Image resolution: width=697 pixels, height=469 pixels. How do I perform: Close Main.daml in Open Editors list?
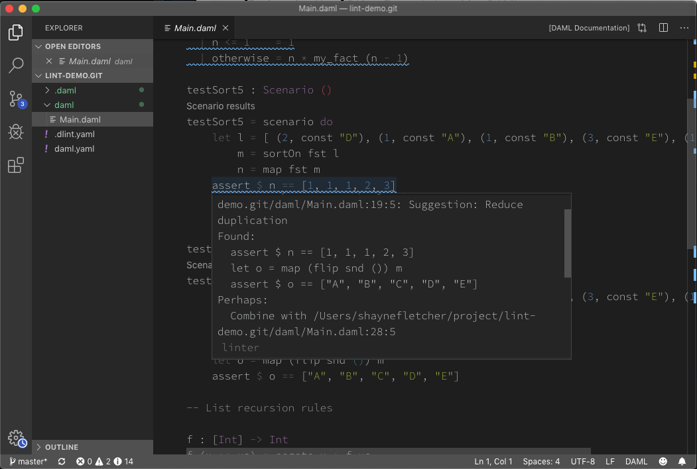(49, 62)
